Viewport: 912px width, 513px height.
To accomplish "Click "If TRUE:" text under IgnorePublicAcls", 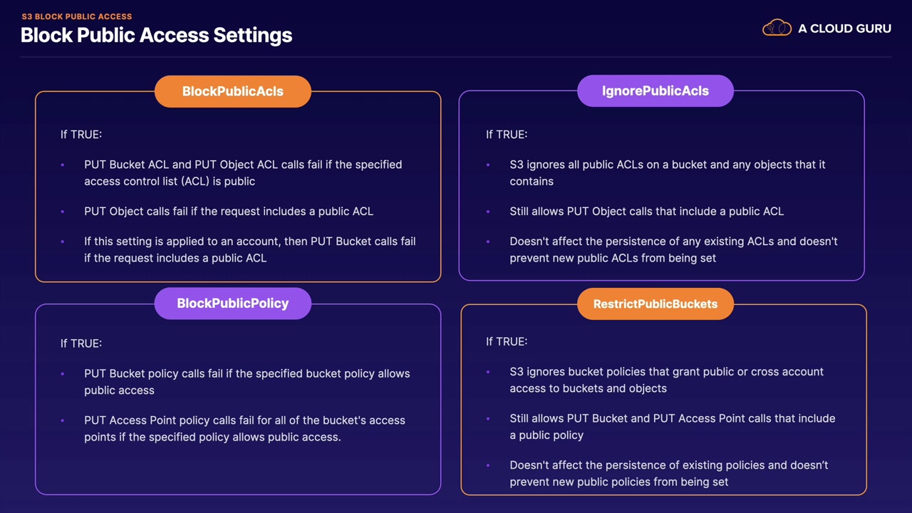I will tap(507, 134).
